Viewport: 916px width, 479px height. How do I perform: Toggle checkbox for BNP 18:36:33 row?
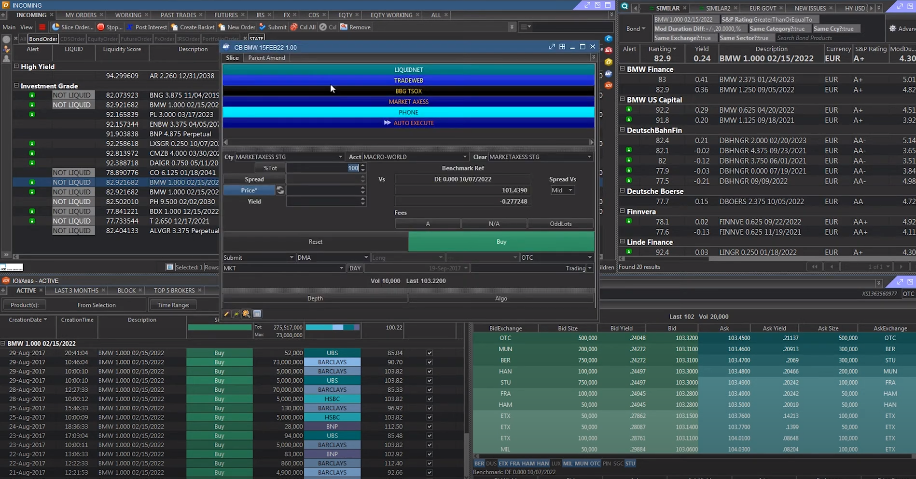click(430, 426)
